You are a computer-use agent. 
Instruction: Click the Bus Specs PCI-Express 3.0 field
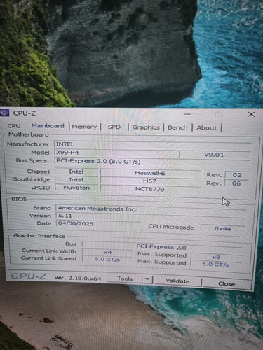pos(152,161)
